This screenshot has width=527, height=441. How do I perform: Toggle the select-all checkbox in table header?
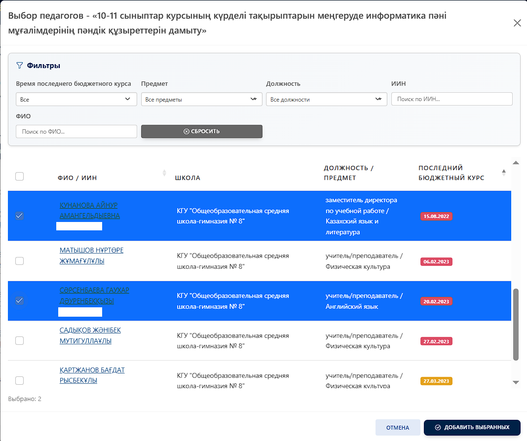[20, 176]
